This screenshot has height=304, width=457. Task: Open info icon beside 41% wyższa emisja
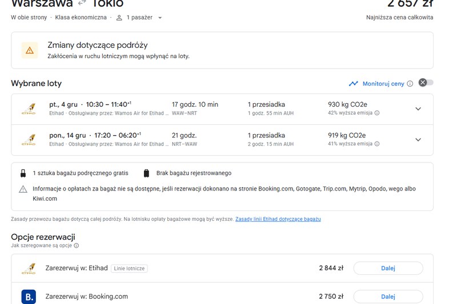click(x=377, y=144)
